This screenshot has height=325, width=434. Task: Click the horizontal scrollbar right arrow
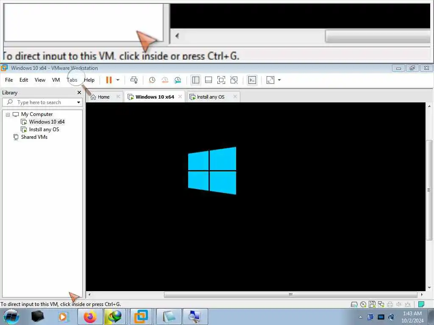(422, 295)
